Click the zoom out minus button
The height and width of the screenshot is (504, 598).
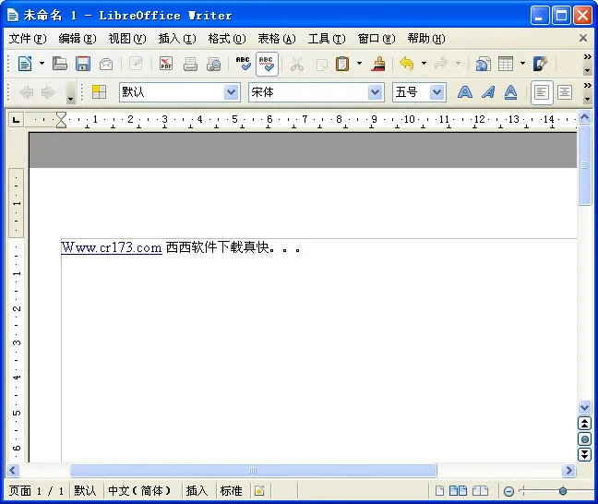coord(508,491)
